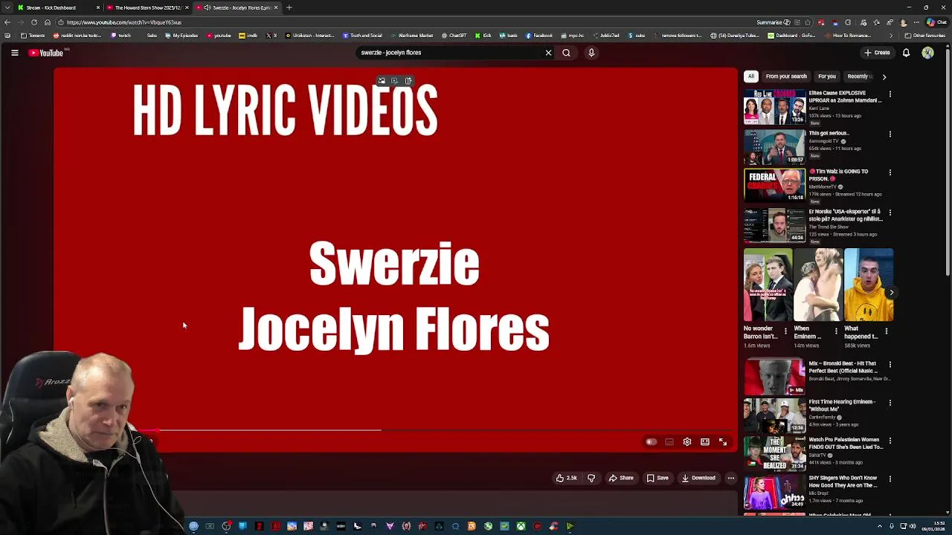Go back in browser history

pos(7,22)
